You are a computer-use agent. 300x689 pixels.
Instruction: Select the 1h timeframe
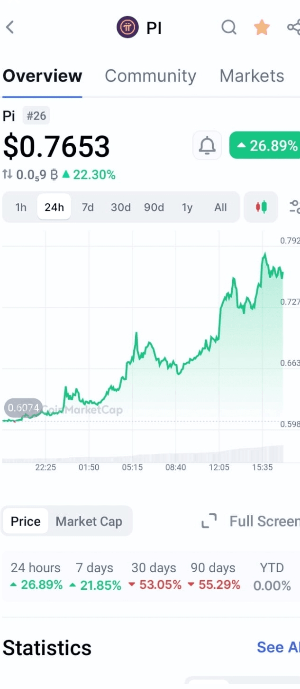point(21,208)
